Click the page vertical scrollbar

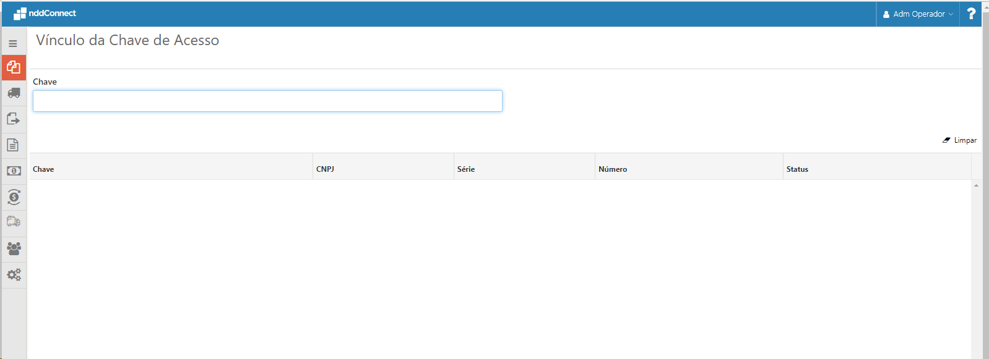(986, 185)
